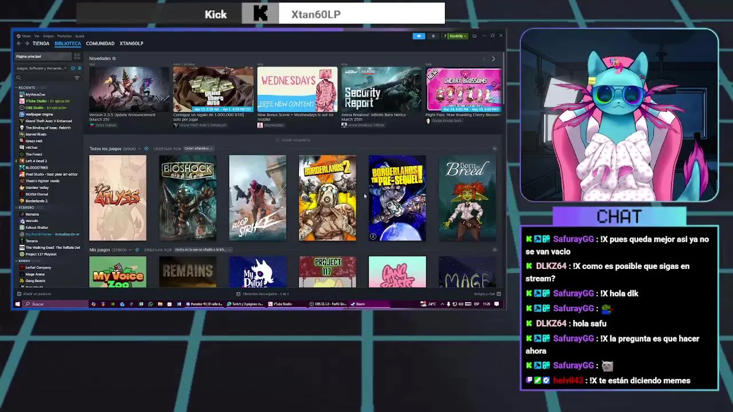Open Mis juegos Fecha añadido sort dropdown

coord(203,250)
